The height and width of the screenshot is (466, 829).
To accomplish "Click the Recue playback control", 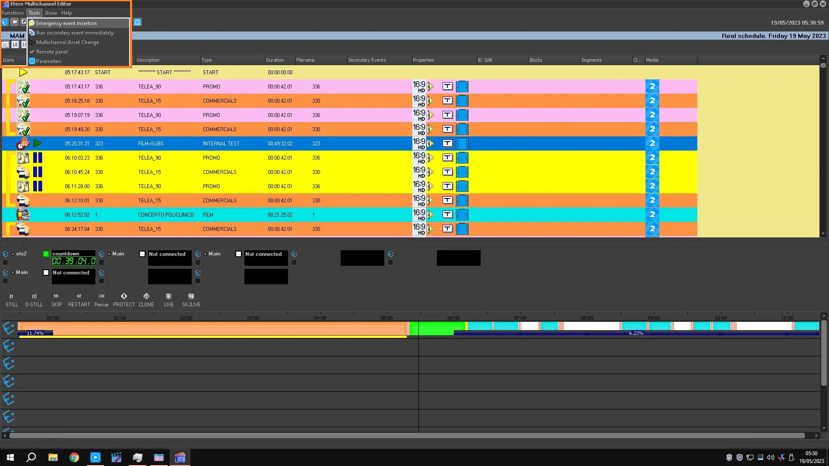I will [101, 296].
